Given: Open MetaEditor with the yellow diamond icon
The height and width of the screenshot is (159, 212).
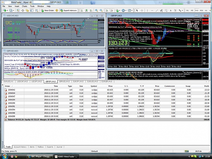Looking at the screenshot, I should 57,11.
